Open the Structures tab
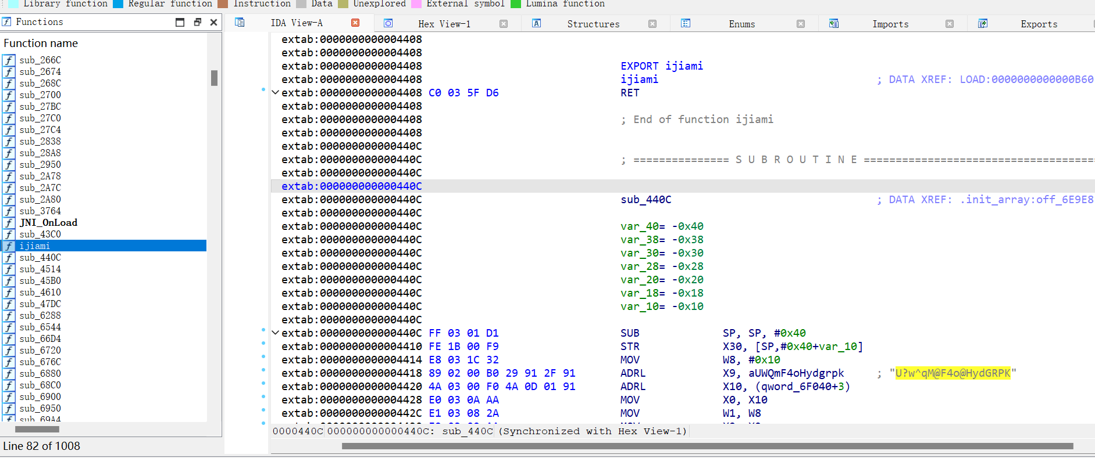1095x458 pixels. [x=593, y=24]
